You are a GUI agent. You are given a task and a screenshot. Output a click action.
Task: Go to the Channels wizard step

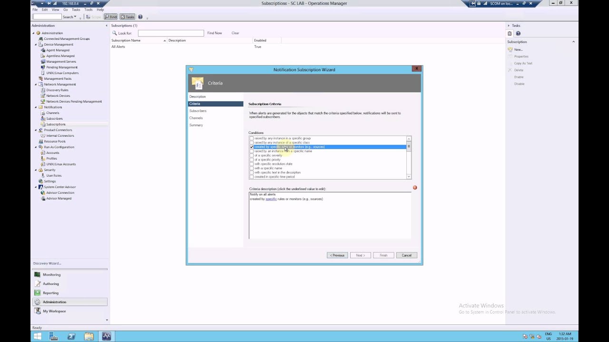(196, 118)
